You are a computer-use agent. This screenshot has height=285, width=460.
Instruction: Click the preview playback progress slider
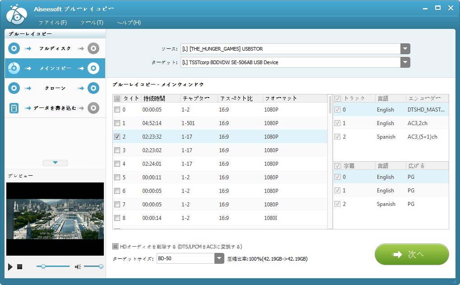53,267
